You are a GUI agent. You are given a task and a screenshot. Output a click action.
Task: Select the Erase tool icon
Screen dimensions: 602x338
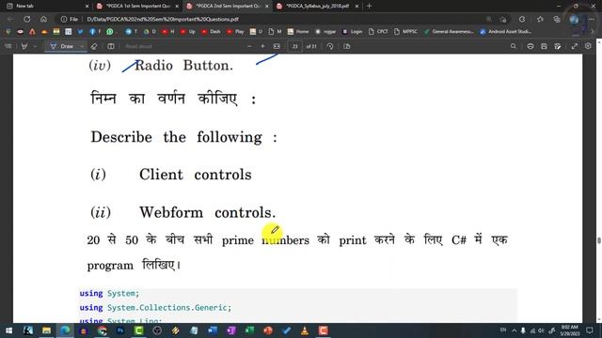coord(94,46)
